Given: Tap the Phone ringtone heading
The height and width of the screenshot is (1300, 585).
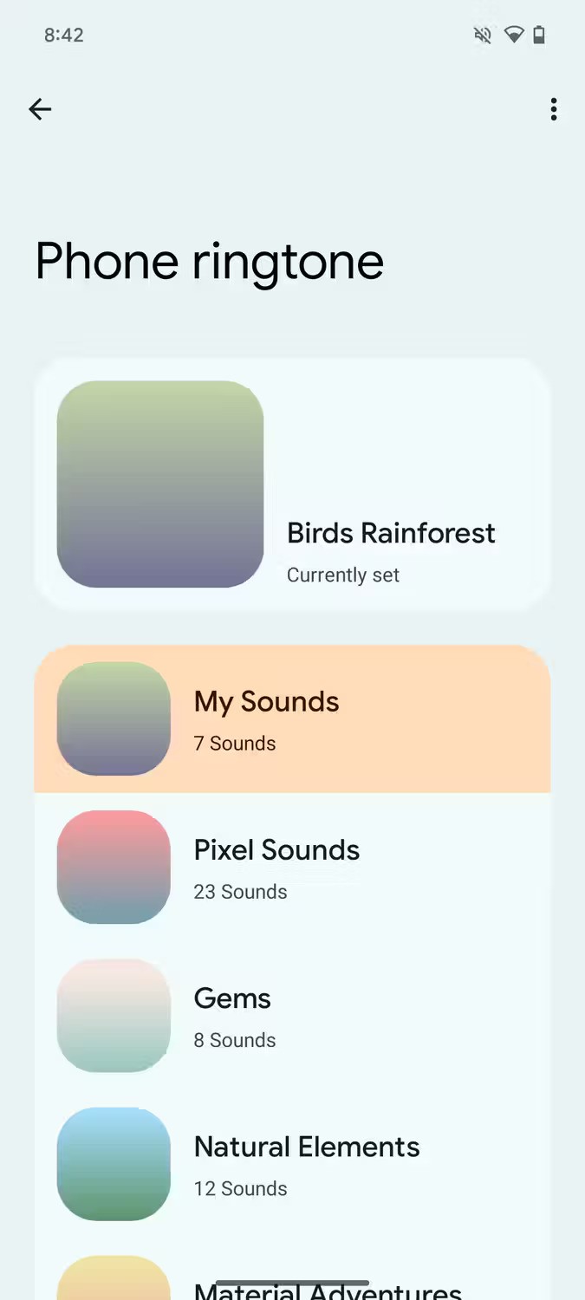Looking at the screenshot, I should [x=209, y=261].
